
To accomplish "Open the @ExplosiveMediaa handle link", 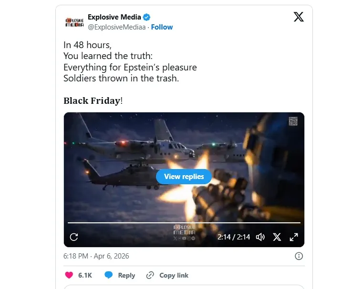I will [x=117, y=27].
